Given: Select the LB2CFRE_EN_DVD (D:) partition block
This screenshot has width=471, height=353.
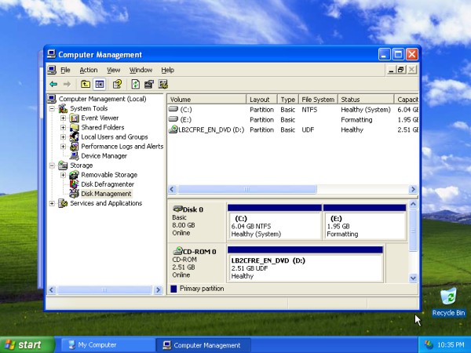Looking at the screenshot, I should coord(305,264).
